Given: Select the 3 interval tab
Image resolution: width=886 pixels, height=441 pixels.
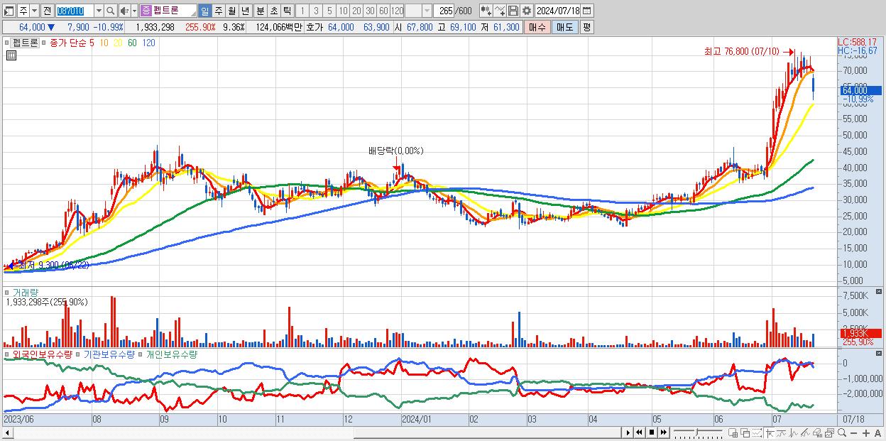Looking at the screenshot, I should click(316, 11).
